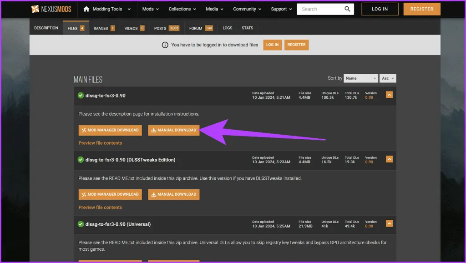Click the Search input field
The width and height of the screenshot is (466, 263).
pyautogui.click(x=321, y=9)
